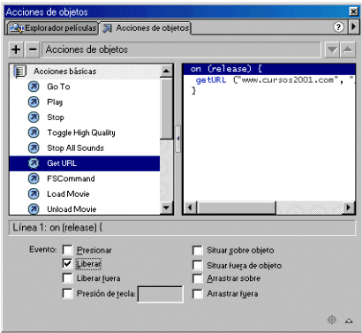Enable Situar fuera de objeto checkbox
The height and width of the screenshot is (333, 362).
click(197, 265)
